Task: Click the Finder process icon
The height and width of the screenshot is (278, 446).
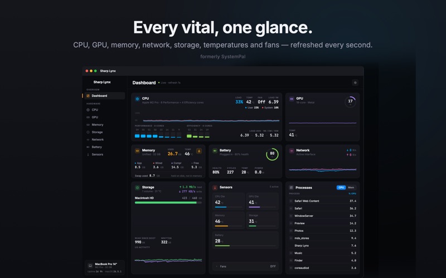Action: click(x=291, y=260)
